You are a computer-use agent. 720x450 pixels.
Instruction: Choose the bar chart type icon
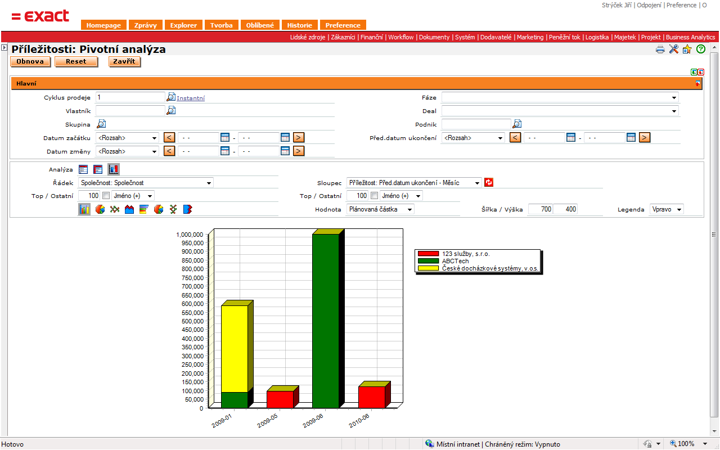[84, 209]
